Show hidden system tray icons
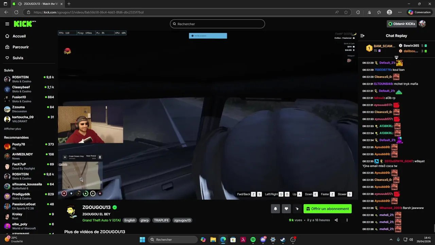Image resolution: width=435 pixels, height=245 pixels. coord(390,240)
